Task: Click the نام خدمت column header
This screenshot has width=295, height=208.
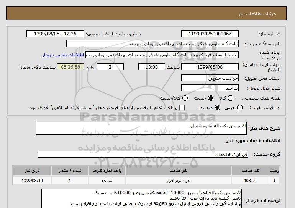Action: [179, 171]
